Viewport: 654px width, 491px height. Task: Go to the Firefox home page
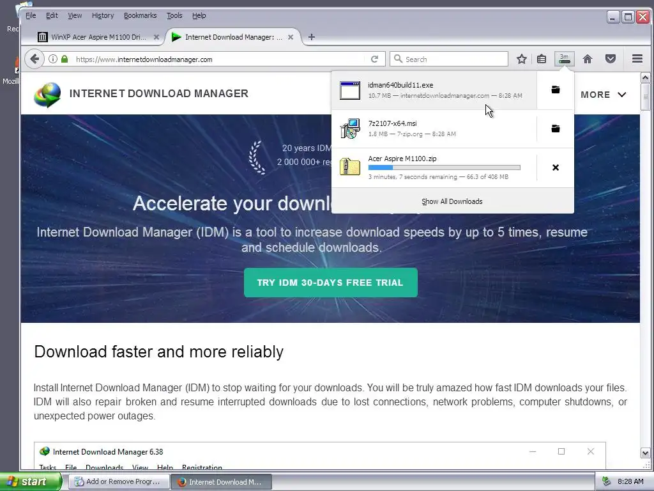pyautogui.click(x=588, y=59)
